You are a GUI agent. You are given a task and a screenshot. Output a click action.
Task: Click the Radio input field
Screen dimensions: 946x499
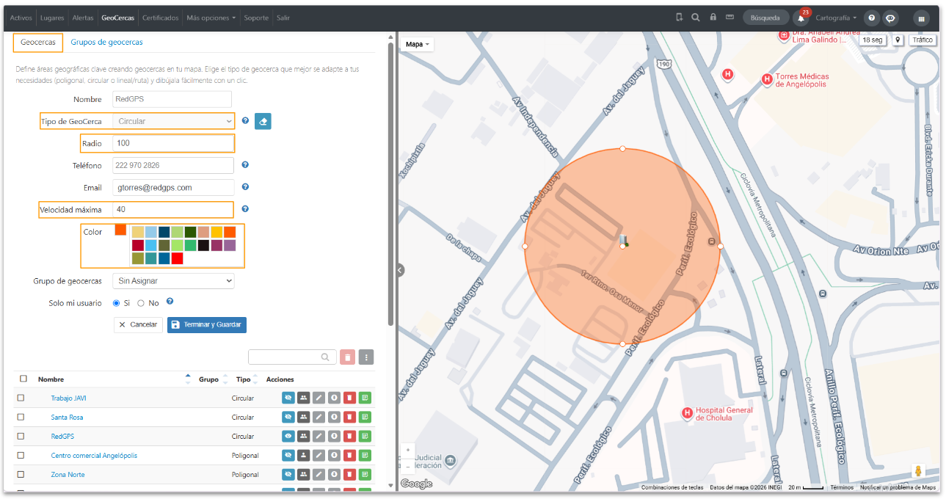pos(173,143)
